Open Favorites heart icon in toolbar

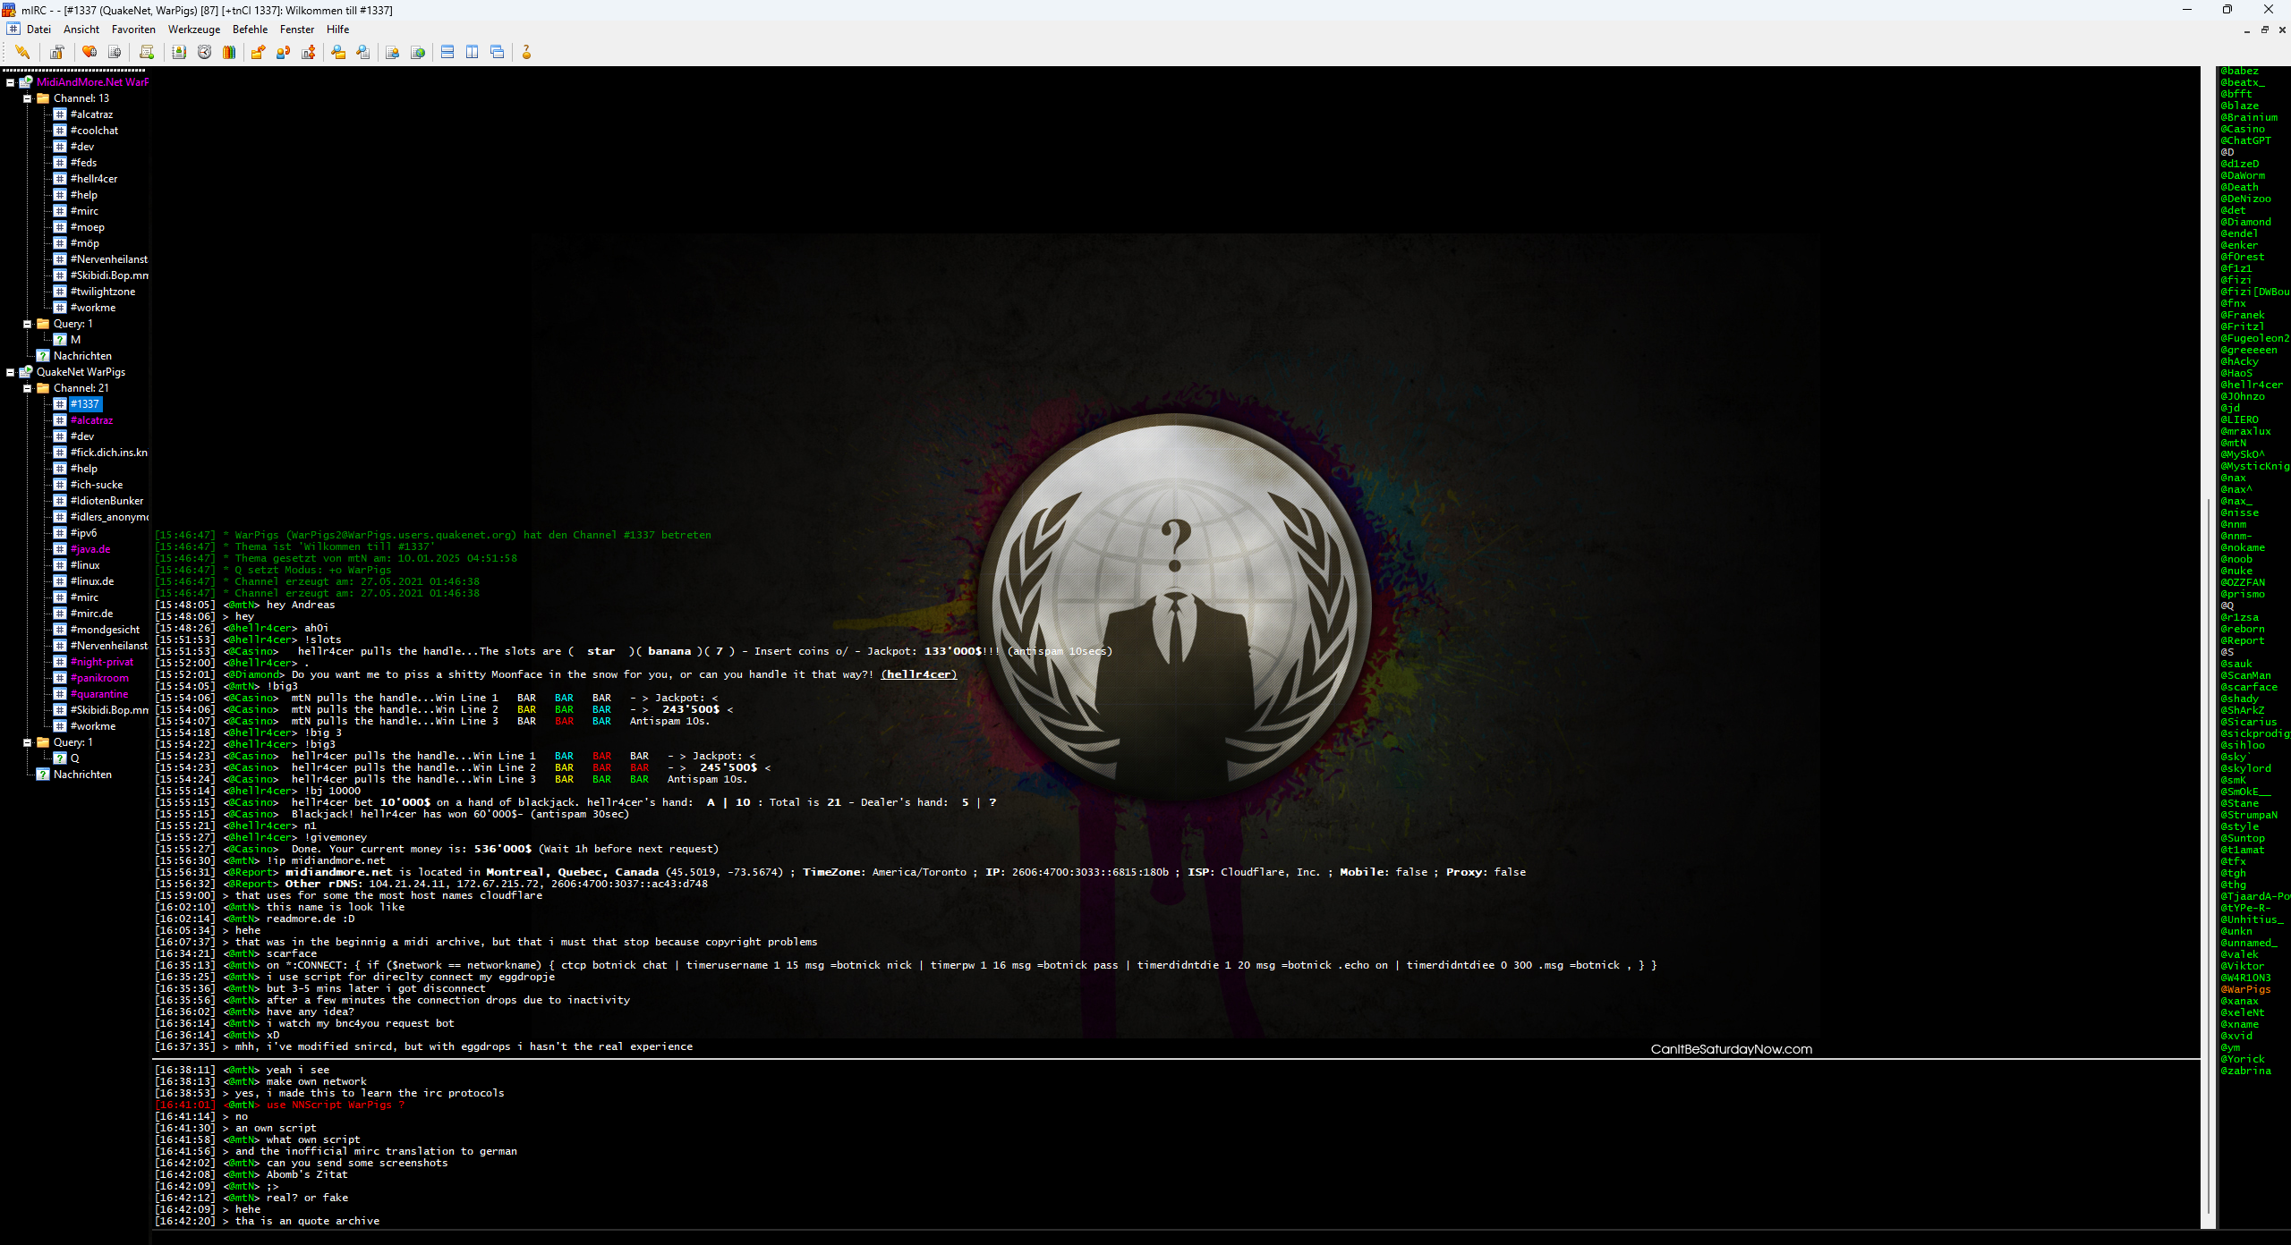pos(89,52)
